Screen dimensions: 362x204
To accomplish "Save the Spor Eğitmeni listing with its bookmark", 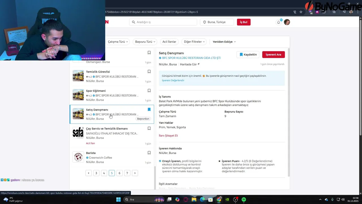I will click(149, 91).
